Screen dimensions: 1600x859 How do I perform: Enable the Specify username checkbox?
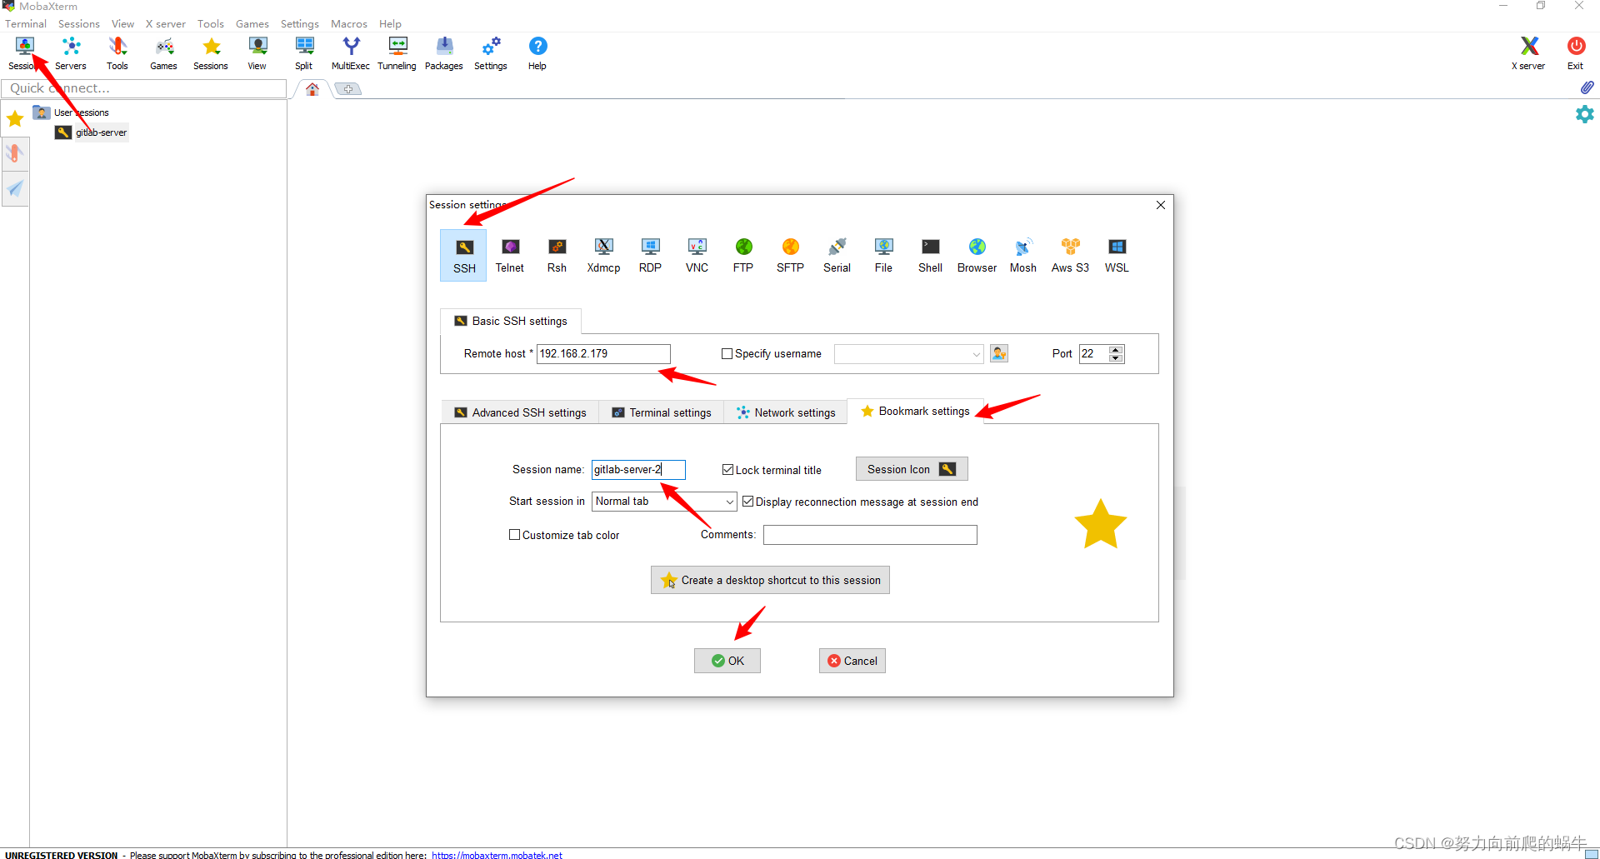pos(727,354)
